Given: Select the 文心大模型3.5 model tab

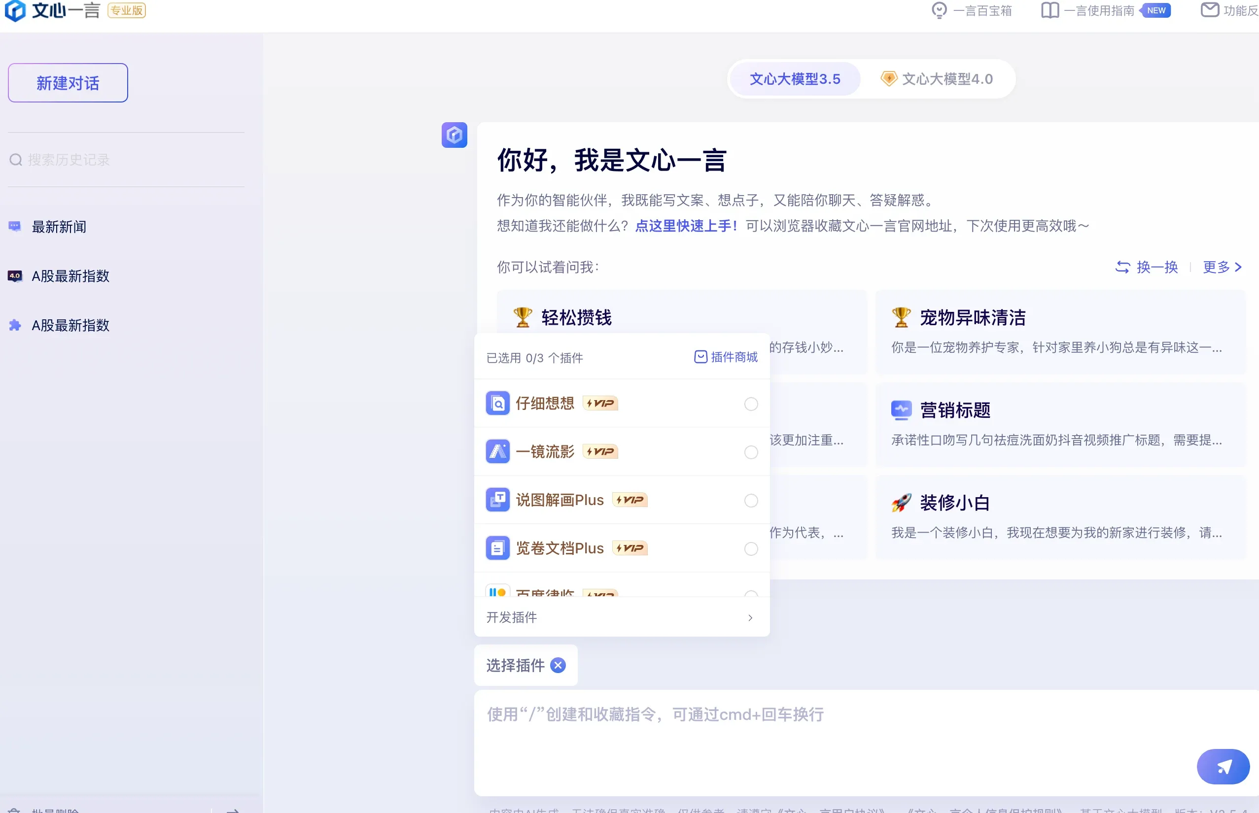Looking at the screenshot, I should tap(794, 79).
